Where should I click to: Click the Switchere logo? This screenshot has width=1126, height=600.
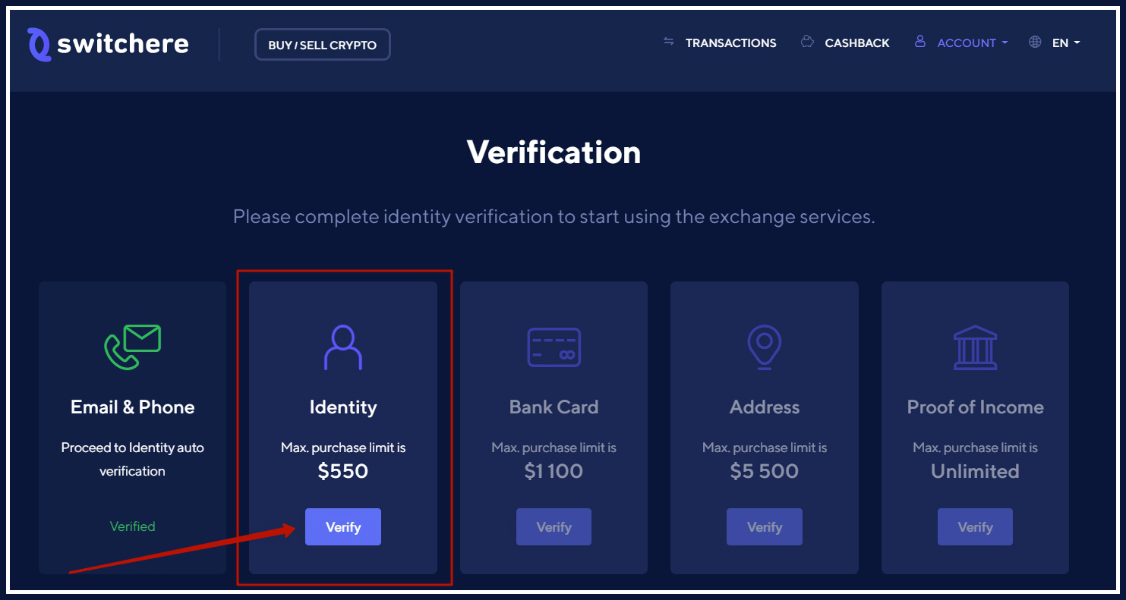pyautogui.click(x=108, y=44)
